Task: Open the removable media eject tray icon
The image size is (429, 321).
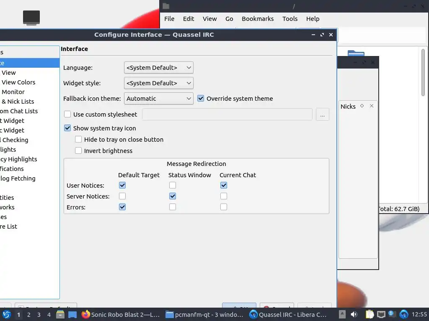Action: click(x=342, y=314)
